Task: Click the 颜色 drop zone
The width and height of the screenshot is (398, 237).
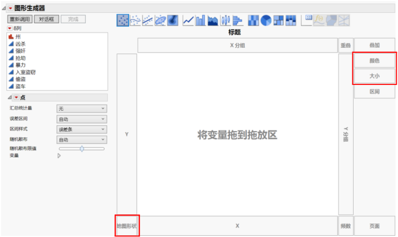Action: point(375,61)
